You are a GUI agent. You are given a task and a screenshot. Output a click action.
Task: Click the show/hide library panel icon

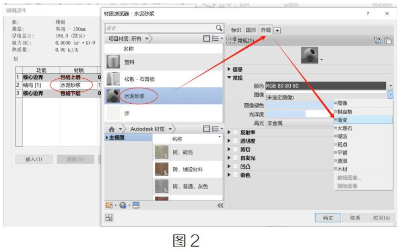click(x=136, y=205)
